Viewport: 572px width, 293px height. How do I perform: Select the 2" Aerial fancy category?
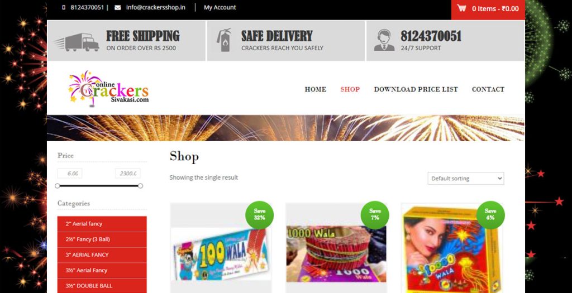click(102, 224)
